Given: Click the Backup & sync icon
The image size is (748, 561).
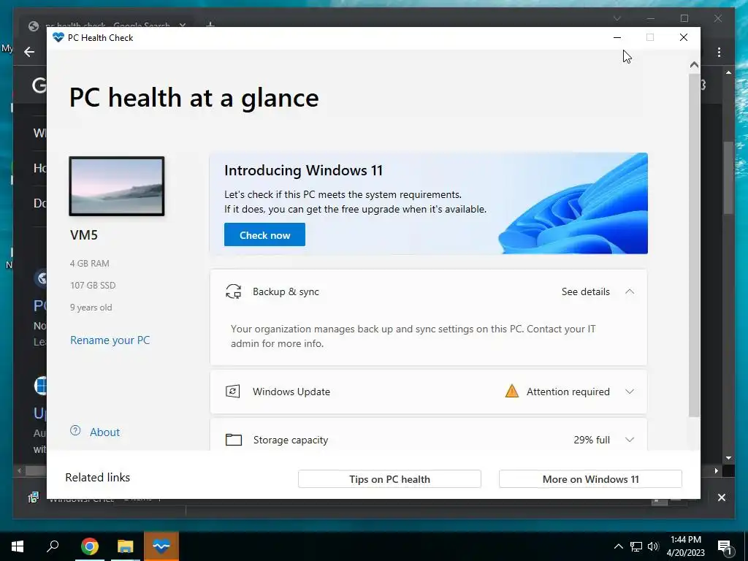Looking at the screenshot, I should (x=233, y=291).
